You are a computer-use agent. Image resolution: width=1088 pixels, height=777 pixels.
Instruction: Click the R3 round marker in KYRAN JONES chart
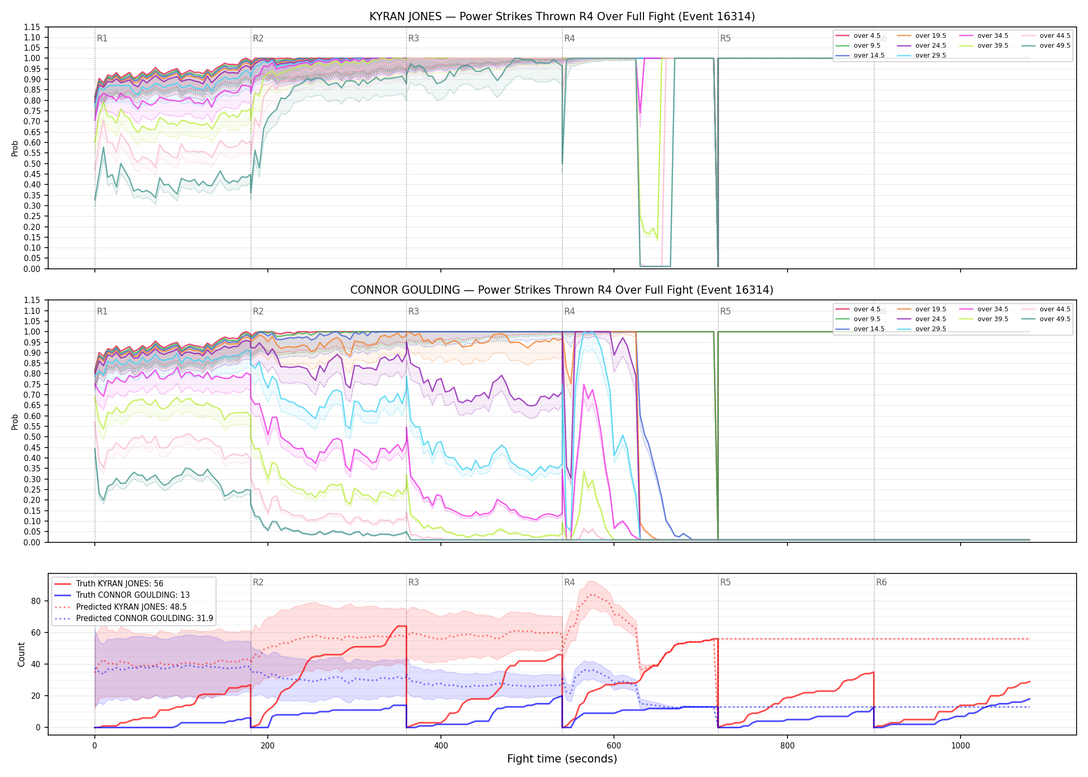coord(413,38)
